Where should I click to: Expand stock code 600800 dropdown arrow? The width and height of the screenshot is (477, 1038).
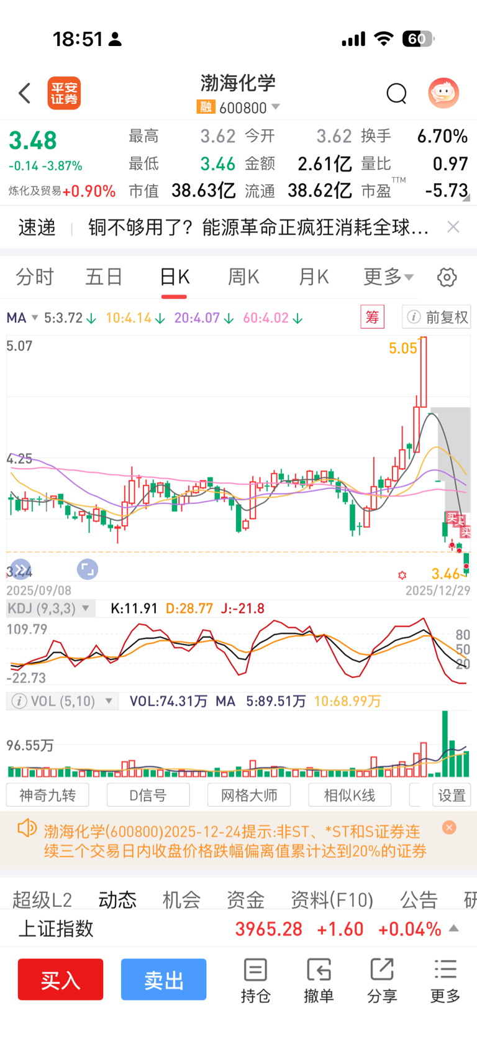(276, 107)
